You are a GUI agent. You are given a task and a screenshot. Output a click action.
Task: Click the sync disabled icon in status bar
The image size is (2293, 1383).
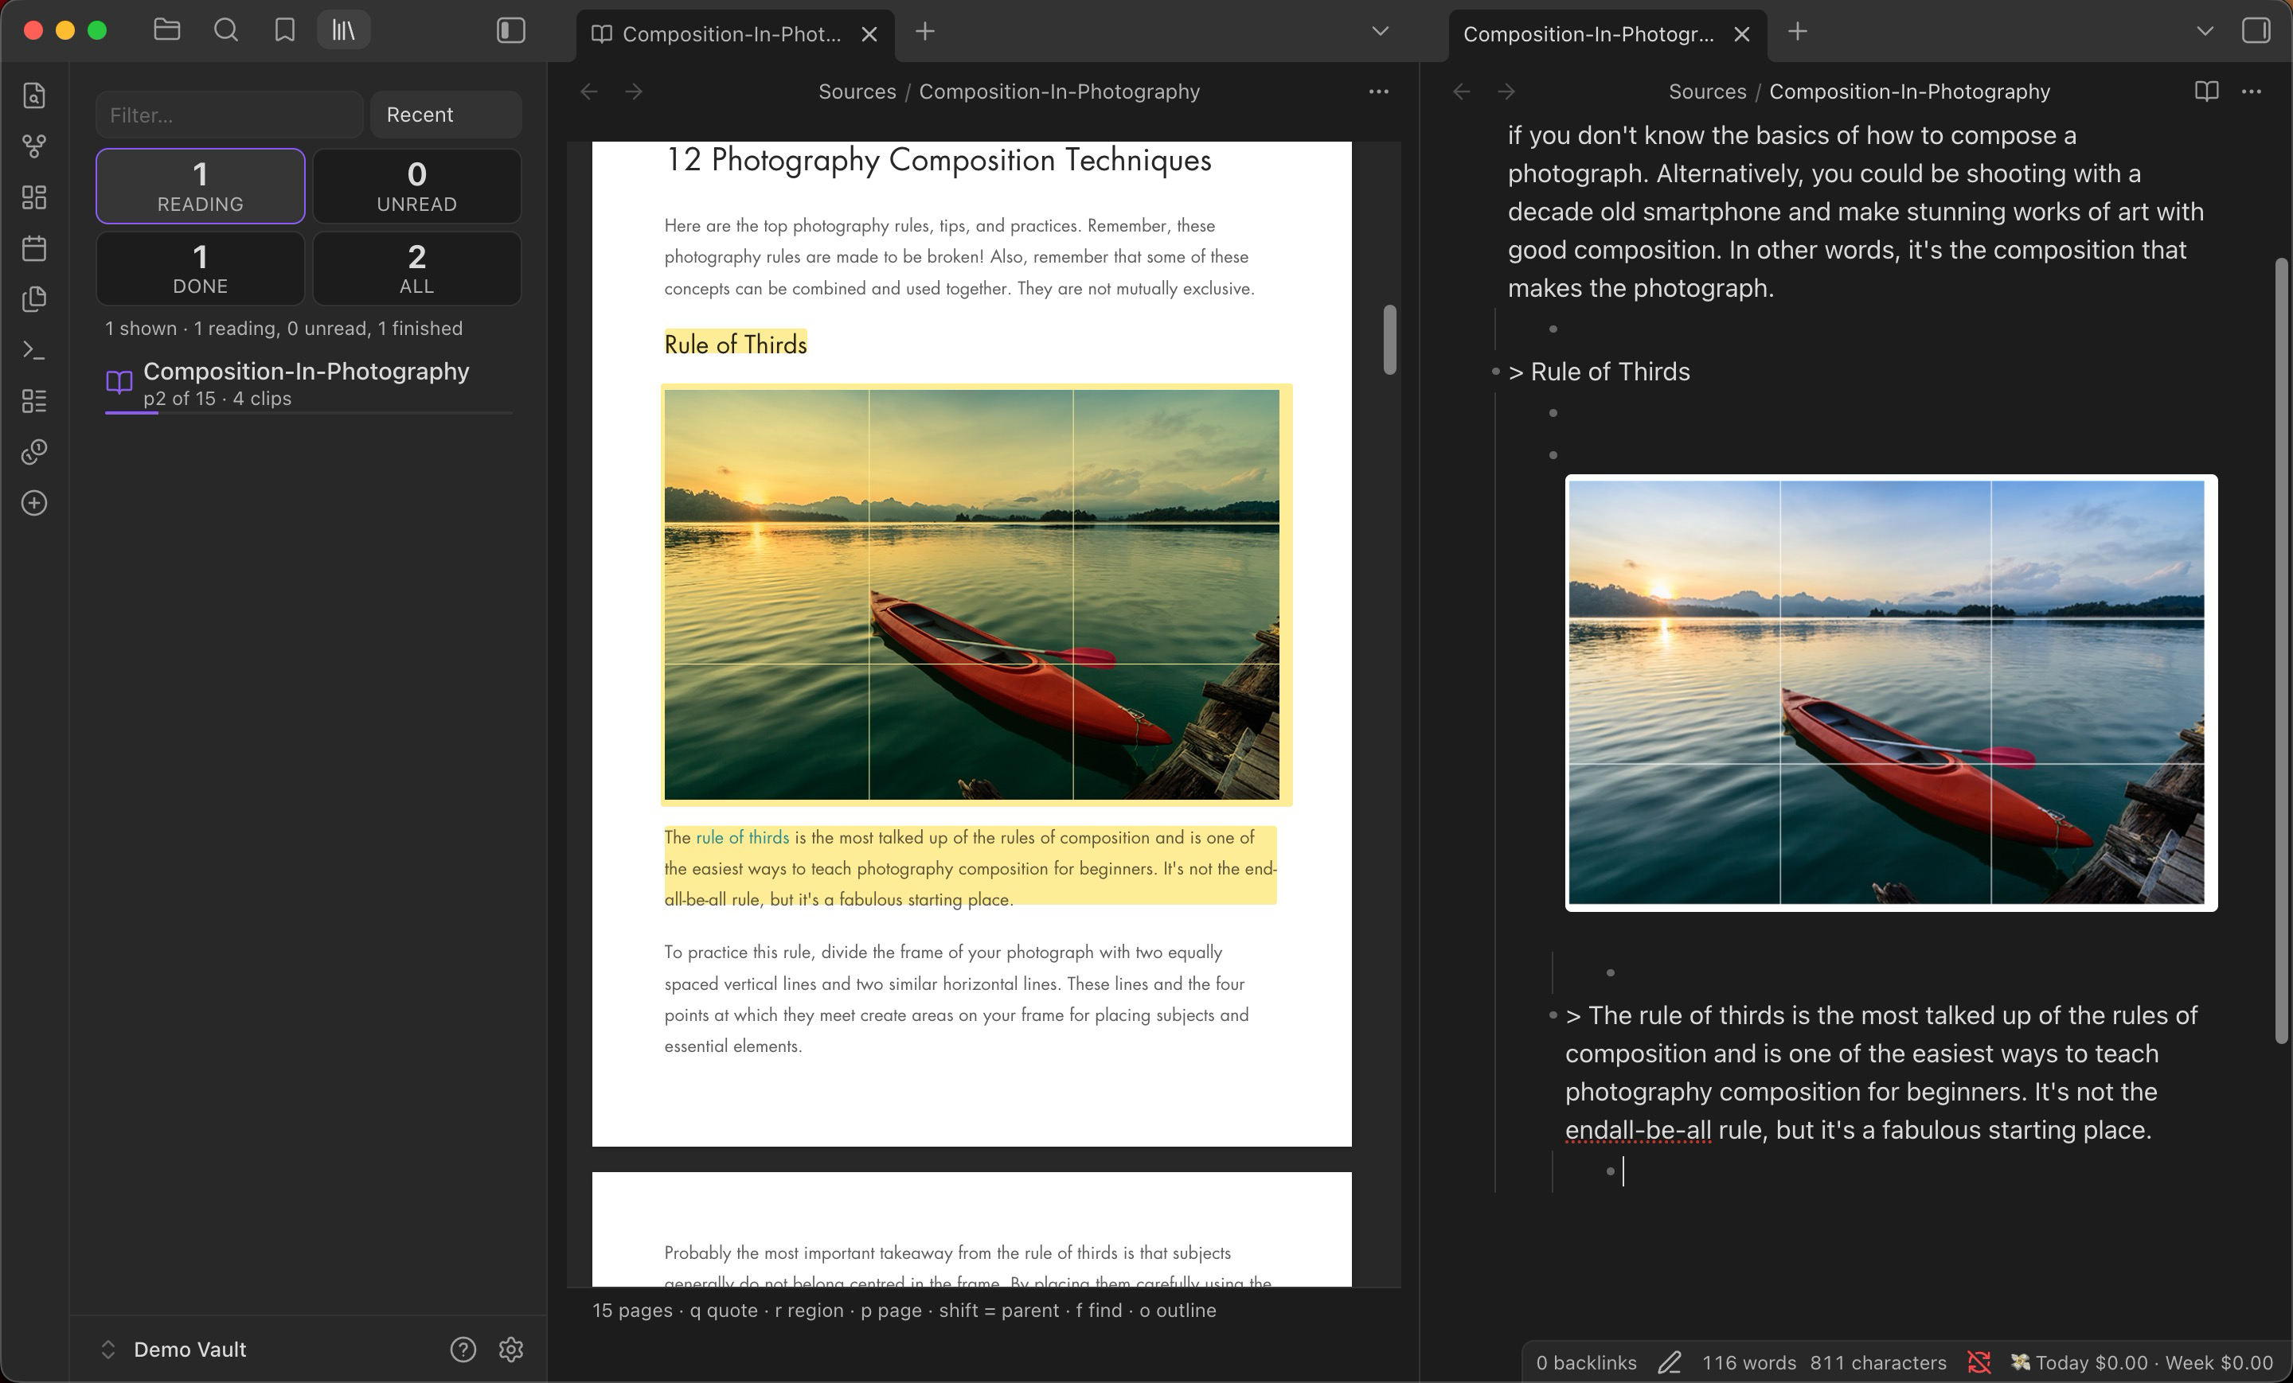tap(1979, 1362)
